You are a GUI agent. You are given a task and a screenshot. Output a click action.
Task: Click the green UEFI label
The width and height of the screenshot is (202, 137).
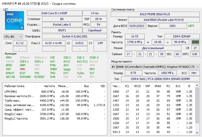(191, 26)
